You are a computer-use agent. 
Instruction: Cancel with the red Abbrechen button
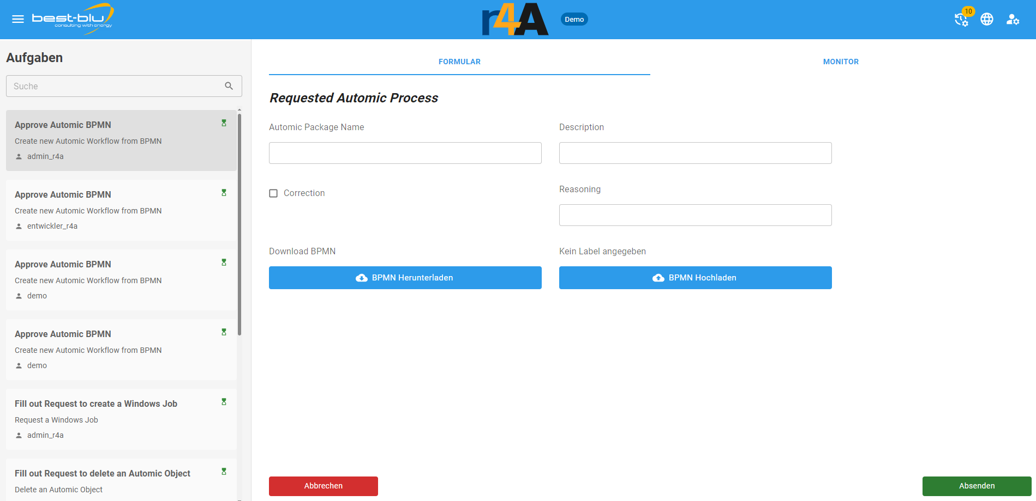pos(324,486)
